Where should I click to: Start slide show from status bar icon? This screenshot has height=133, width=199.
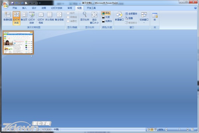point(155,129)
